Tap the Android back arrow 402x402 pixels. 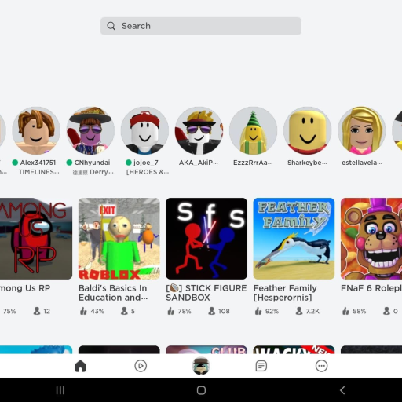point(342,390)
